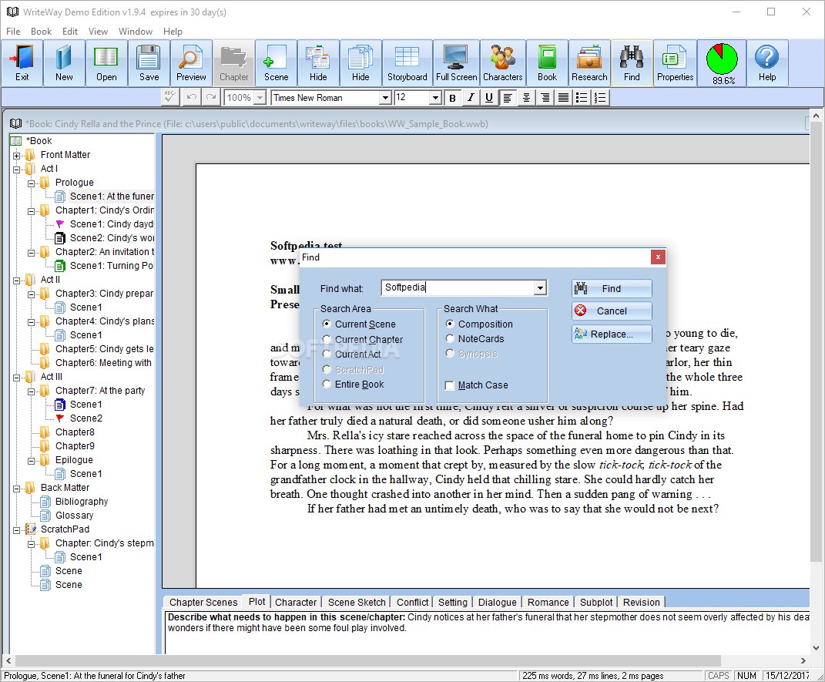Switch to the Revision tab
Image resolution: width=825 pixels, height=682 pixels.
(x=641, y=602)
